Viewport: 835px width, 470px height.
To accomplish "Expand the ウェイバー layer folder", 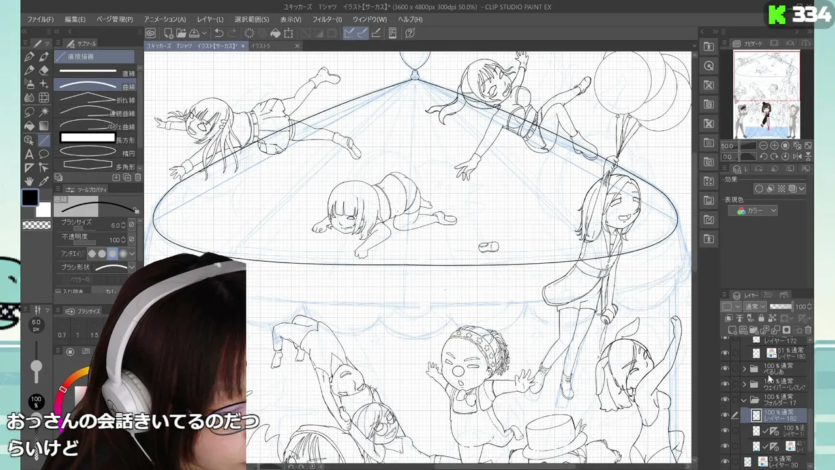I will (744, 384).
